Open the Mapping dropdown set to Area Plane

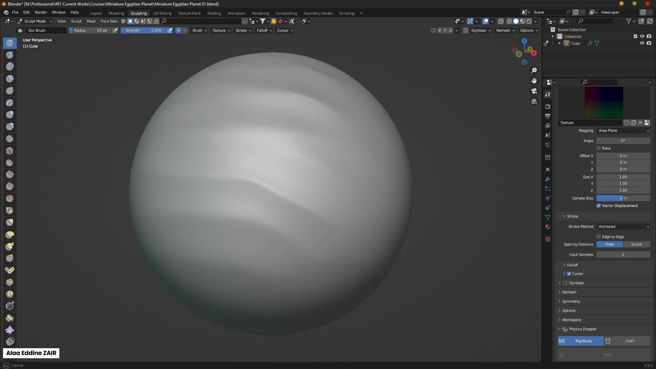(624, 131)
